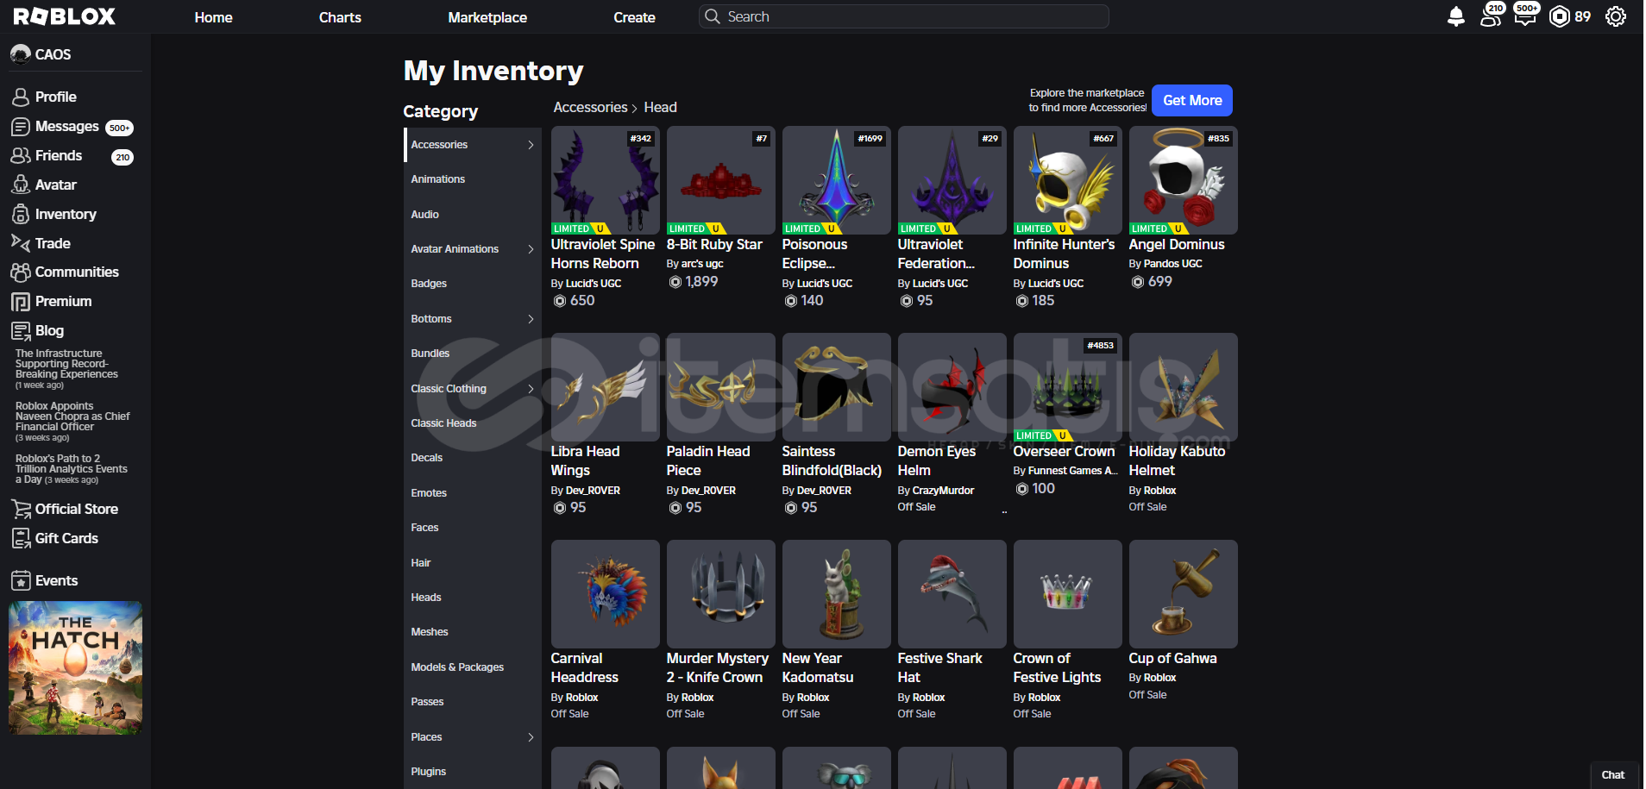Open the arc's ugc creator link
Screen dimensions: 1646x789
click(702, 264)
